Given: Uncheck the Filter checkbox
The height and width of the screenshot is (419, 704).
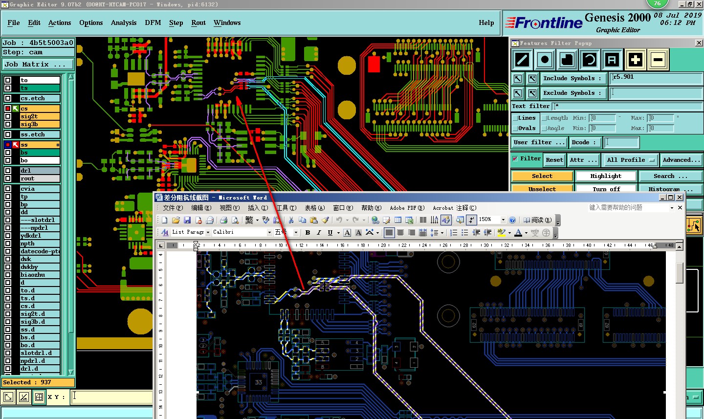Looking at the screenshot, I should [x=515, y=158].
